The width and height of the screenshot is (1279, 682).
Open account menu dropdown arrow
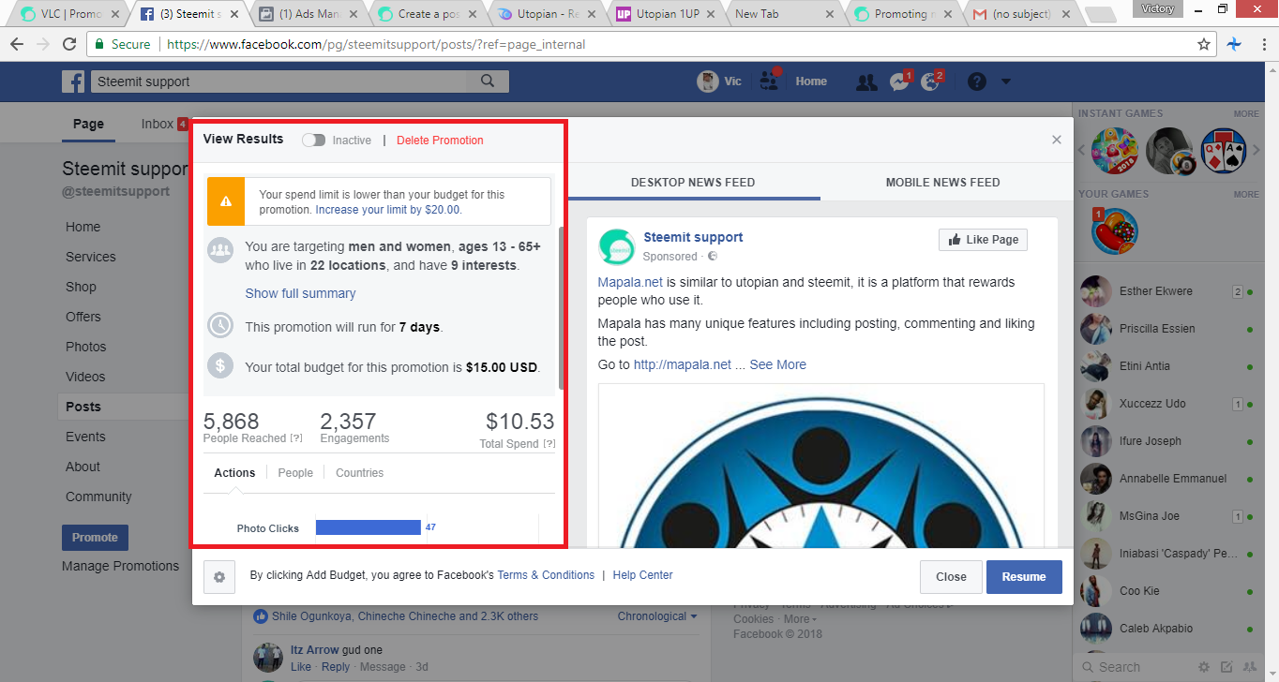tap(1006, 82)
